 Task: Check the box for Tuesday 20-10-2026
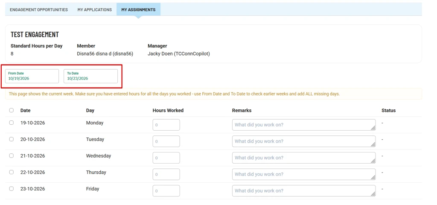(12, 139)
